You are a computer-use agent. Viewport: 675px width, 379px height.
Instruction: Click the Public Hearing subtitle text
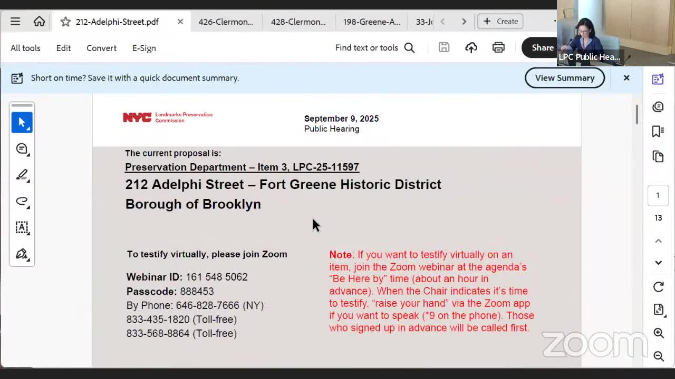coord(332,129)
